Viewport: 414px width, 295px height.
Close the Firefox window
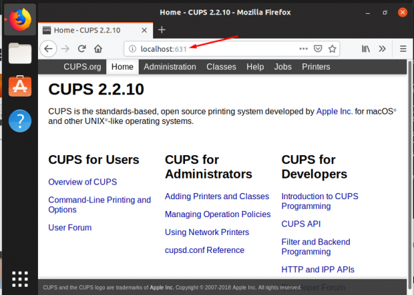tap(402, 12)
